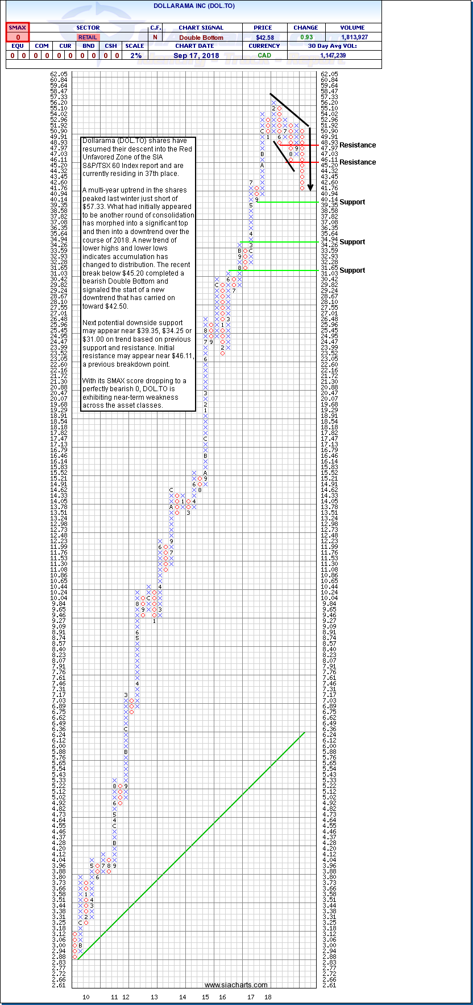
Task: Click the Support label near 31.65
Action: [x=352, y=270]
